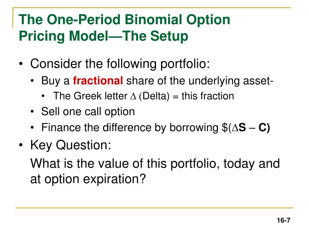Viewport: 309px width, 231px height.
Task: Click the 'at option expiration?' line
Action: click(x=88, y=179)
